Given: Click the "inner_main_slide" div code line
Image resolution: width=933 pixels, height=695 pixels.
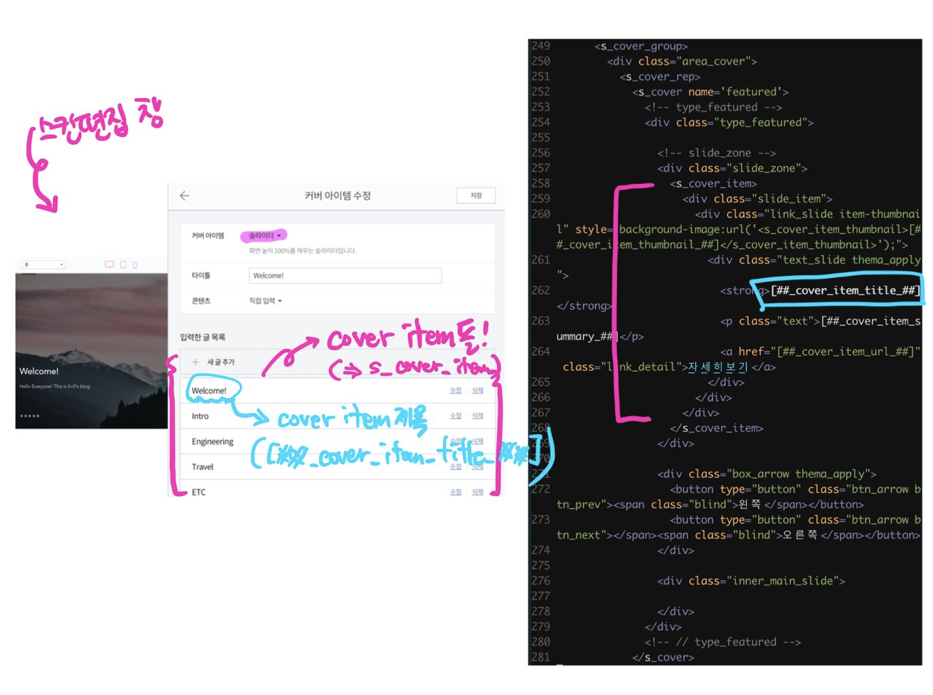Looking at the screenshot, I should coord(751,581).
